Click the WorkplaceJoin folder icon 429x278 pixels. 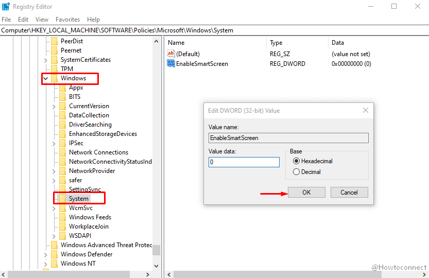[63, 227]
